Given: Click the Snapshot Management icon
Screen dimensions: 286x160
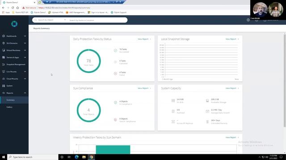Looking at the screenshot, I should [x=4, y=64].
